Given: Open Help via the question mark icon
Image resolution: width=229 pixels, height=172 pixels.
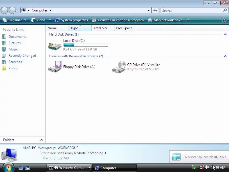Looking at the screenshot, I should click(x=224, y=20).
